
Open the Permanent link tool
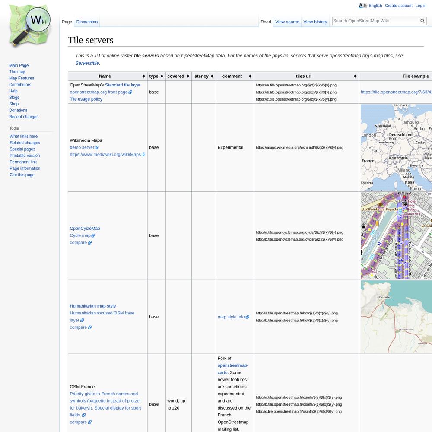click(23, 162)
